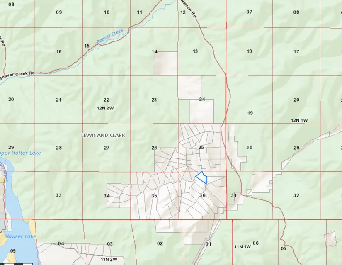This screenshot has width=342, height=265.
Task: Click the 11N 1W township label
Action: pos(242,247)
